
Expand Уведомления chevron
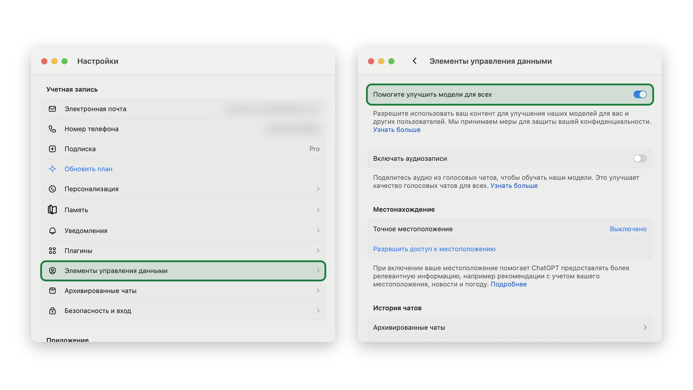point(318,231)
